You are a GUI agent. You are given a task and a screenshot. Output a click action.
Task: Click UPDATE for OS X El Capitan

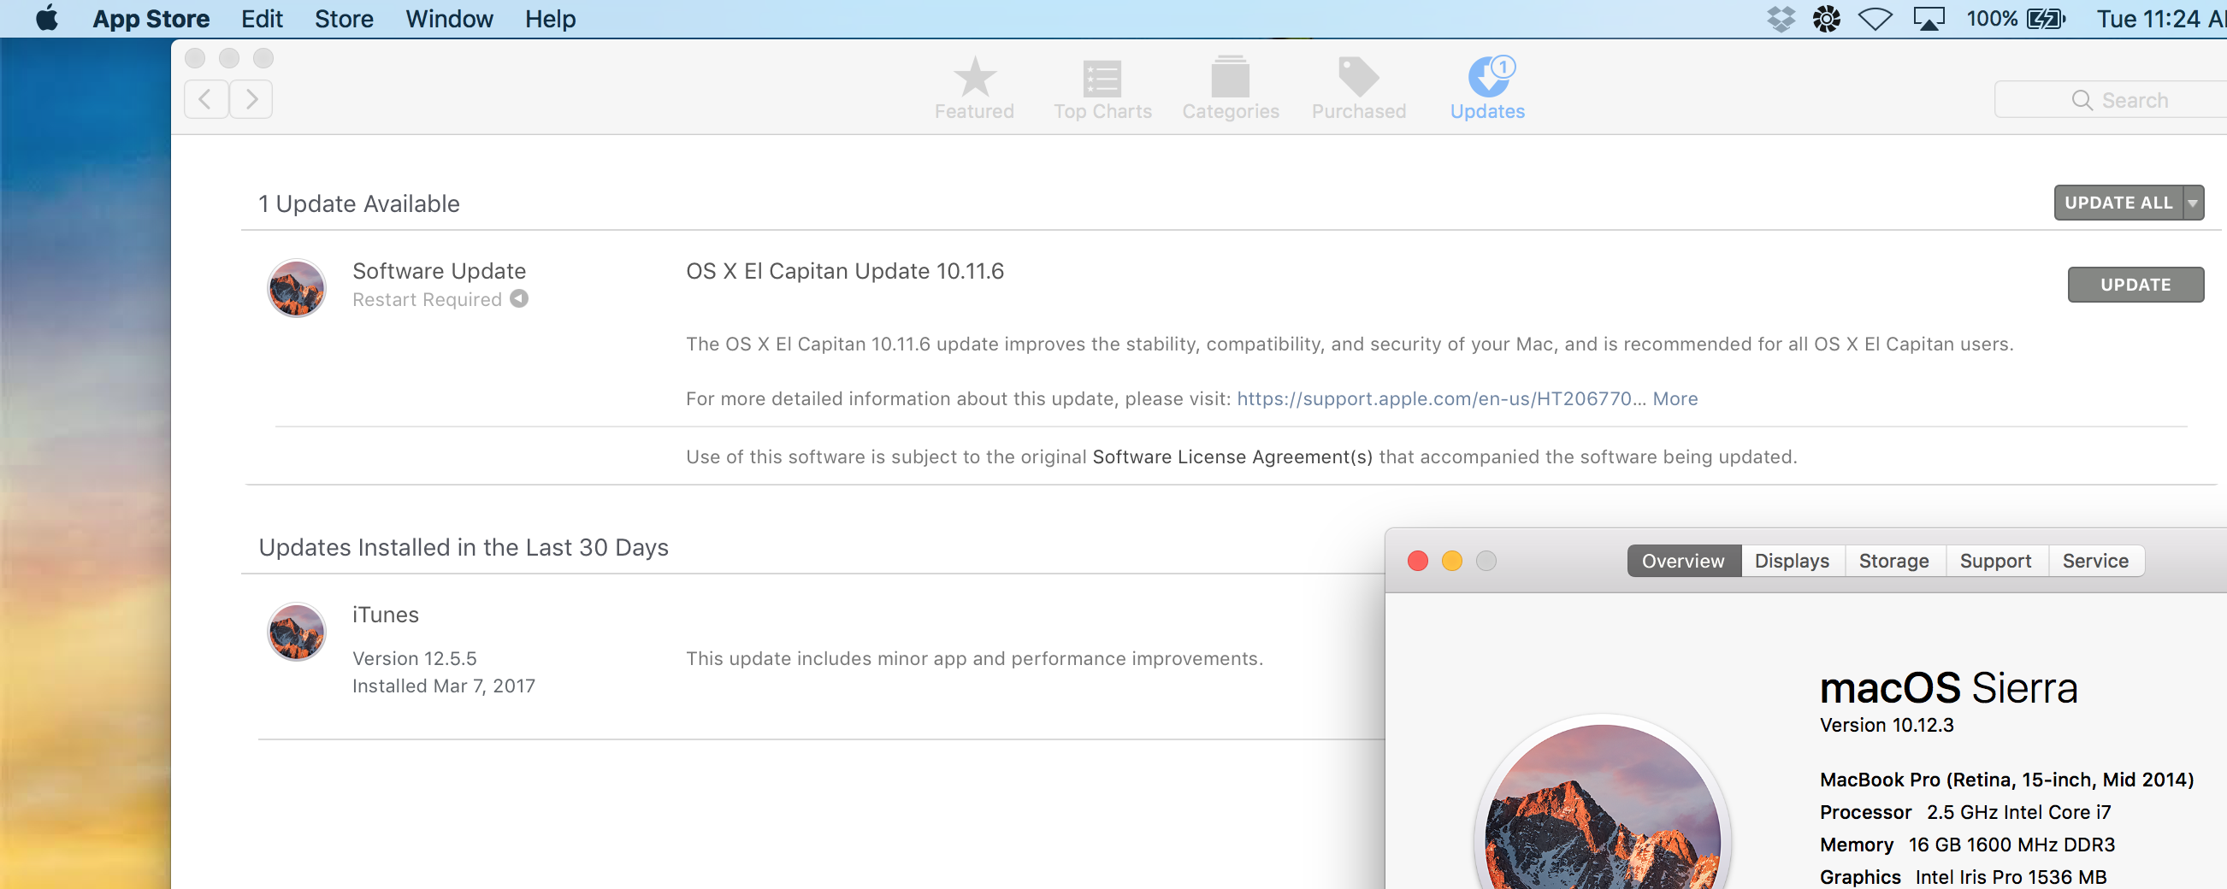(x=2135, y=286)
